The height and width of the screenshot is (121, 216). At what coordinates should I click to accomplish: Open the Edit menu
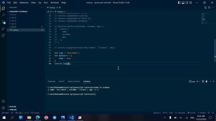pos(15,3)
